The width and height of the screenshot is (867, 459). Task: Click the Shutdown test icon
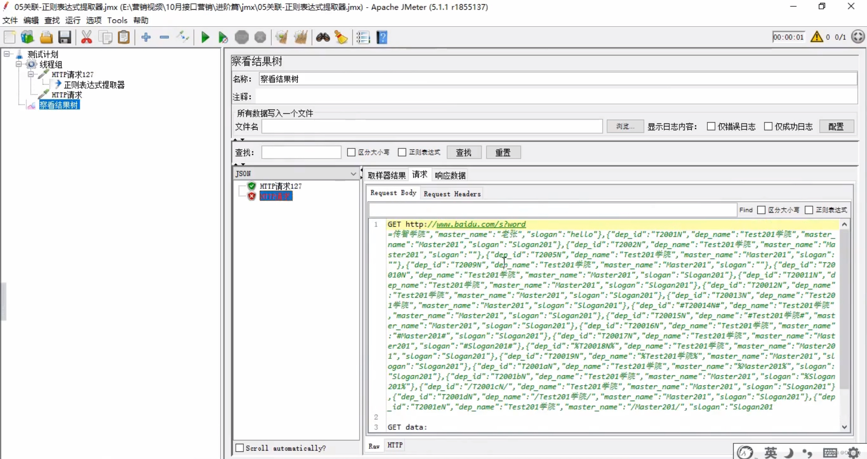tap(260, 37)
